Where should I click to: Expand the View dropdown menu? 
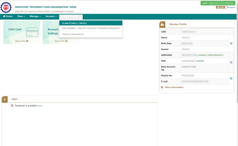[x=21, y=16]
